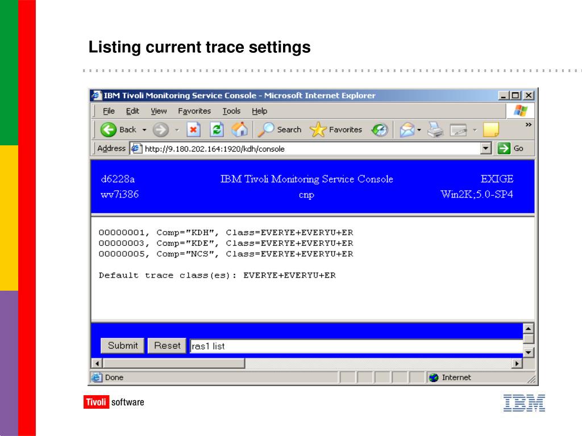Click the horizontal scrollbar thumb
This screenshot has width=582, height=436.
coord(174,363)
